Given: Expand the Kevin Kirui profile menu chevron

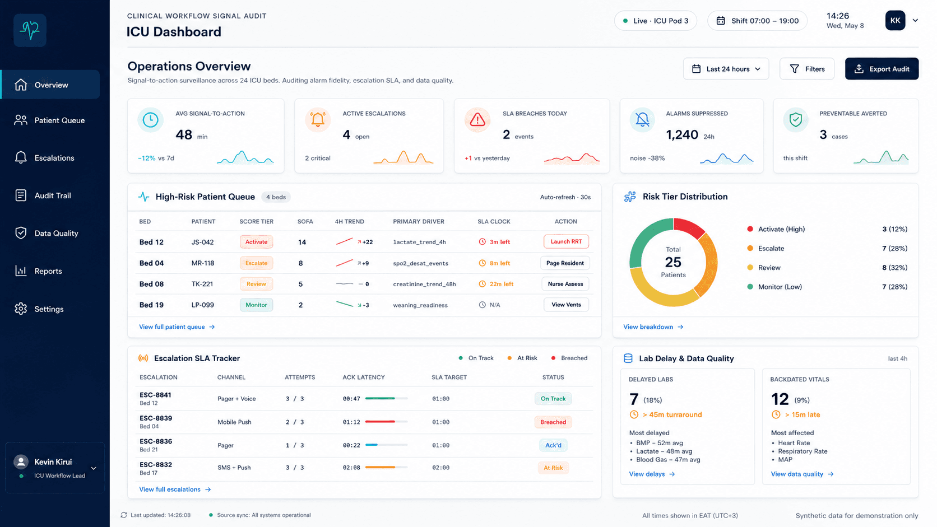Looking at the screenshot, I should coord(94,468).
